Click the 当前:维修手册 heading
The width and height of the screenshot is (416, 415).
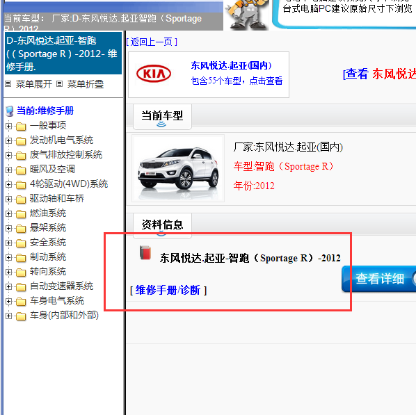pos(45,111)
